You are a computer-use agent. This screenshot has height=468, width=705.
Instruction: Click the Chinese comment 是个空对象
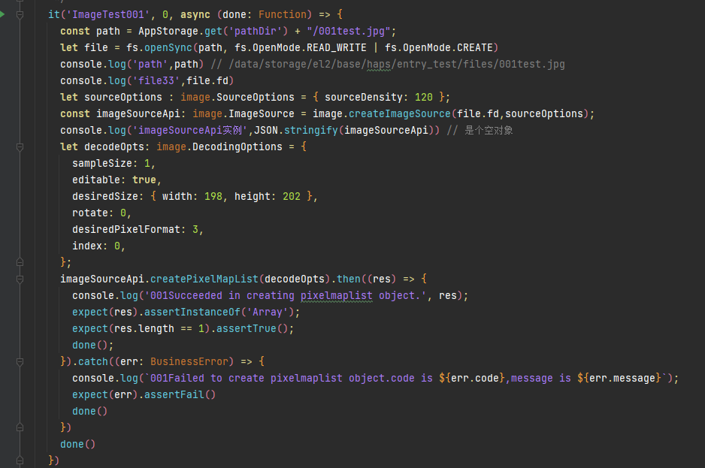(489, 131)
